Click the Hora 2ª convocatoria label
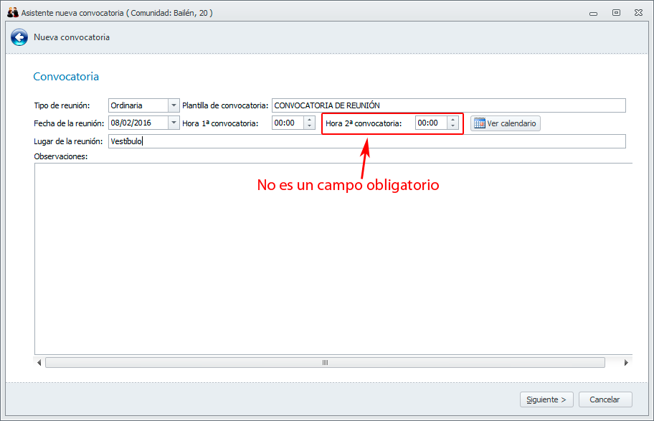The height and width of the screenshot is (421, 654). pos(364,123)
